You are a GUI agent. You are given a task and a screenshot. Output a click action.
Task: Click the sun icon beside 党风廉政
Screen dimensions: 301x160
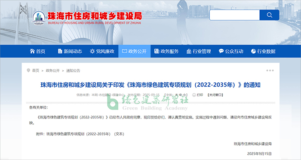point(92,51)
